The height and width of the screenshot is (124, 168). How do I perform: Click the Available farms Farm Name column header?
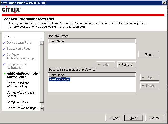point(92,41)
